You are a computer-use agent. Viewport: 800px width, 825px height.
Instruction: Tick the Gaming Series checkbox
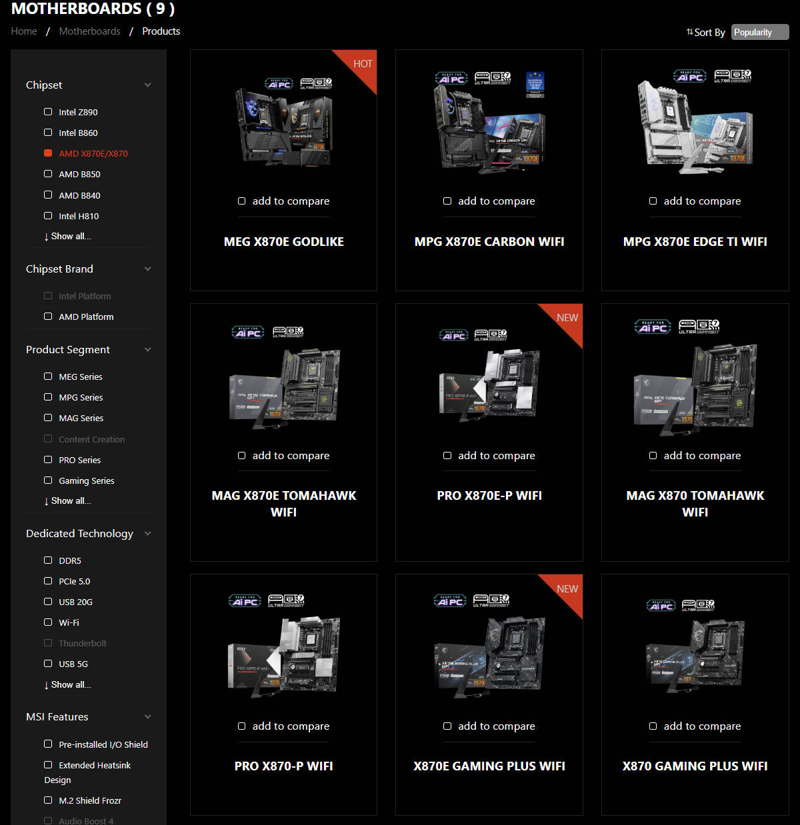(x=48, y=480)
